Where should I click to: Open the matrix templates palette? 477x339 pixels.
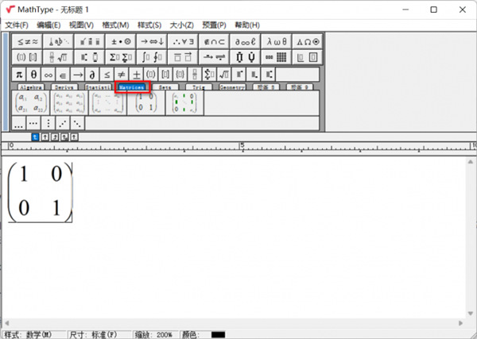pyautogui.click(x=276, y=57)
